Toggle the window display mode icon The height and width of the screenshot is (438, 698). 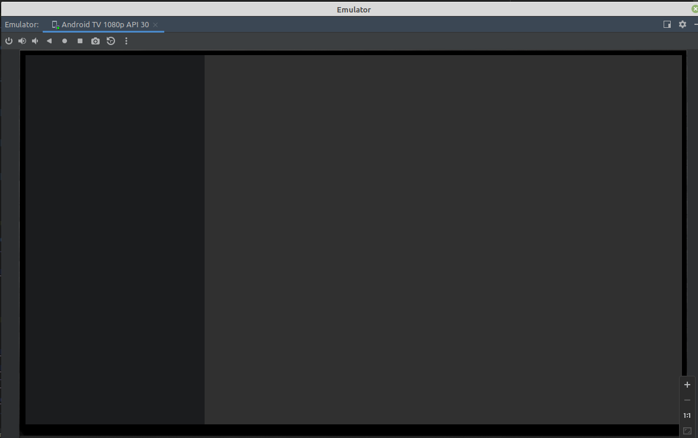point(667,24)
